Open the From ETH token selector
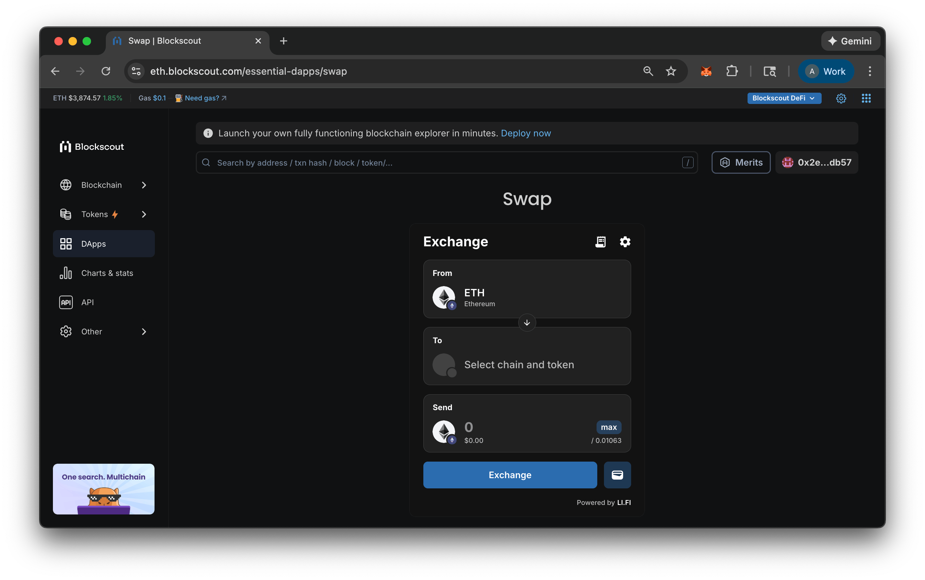Viewport: 925px width, 580px height. click(527, 289)
